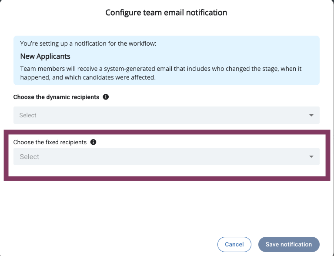Viewport: 334px width, 256px height.
Task: Click the "Choose the dynamic recipients" label
Action: 56,97
